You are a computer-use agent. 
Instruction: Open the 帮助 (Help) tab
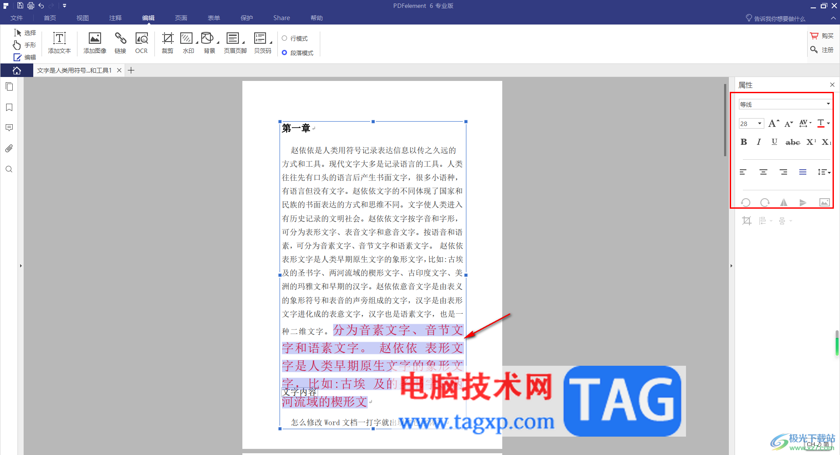click(317, 18)
